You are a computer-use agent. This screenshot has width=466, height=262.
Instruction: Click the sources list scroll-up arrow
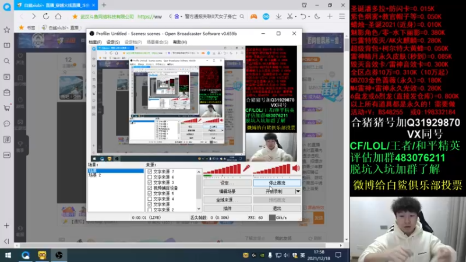click(199, 172)
